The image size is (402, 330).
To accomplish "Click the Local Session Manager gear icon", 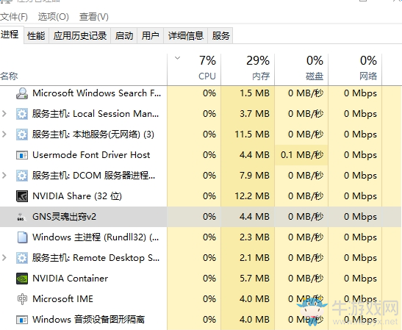I will click(22, 114).
